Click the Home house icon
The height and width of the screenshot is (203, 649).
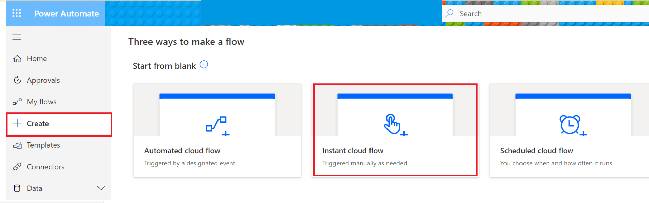coord(17,59)
